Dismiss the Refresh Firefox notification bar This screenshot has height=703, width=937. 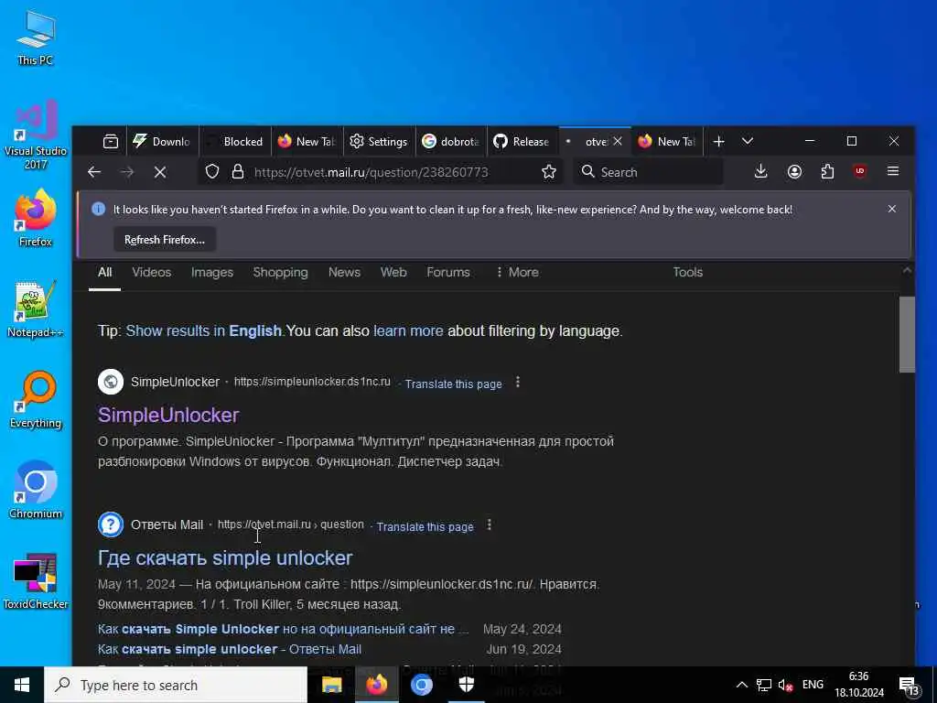click(891, 209)
